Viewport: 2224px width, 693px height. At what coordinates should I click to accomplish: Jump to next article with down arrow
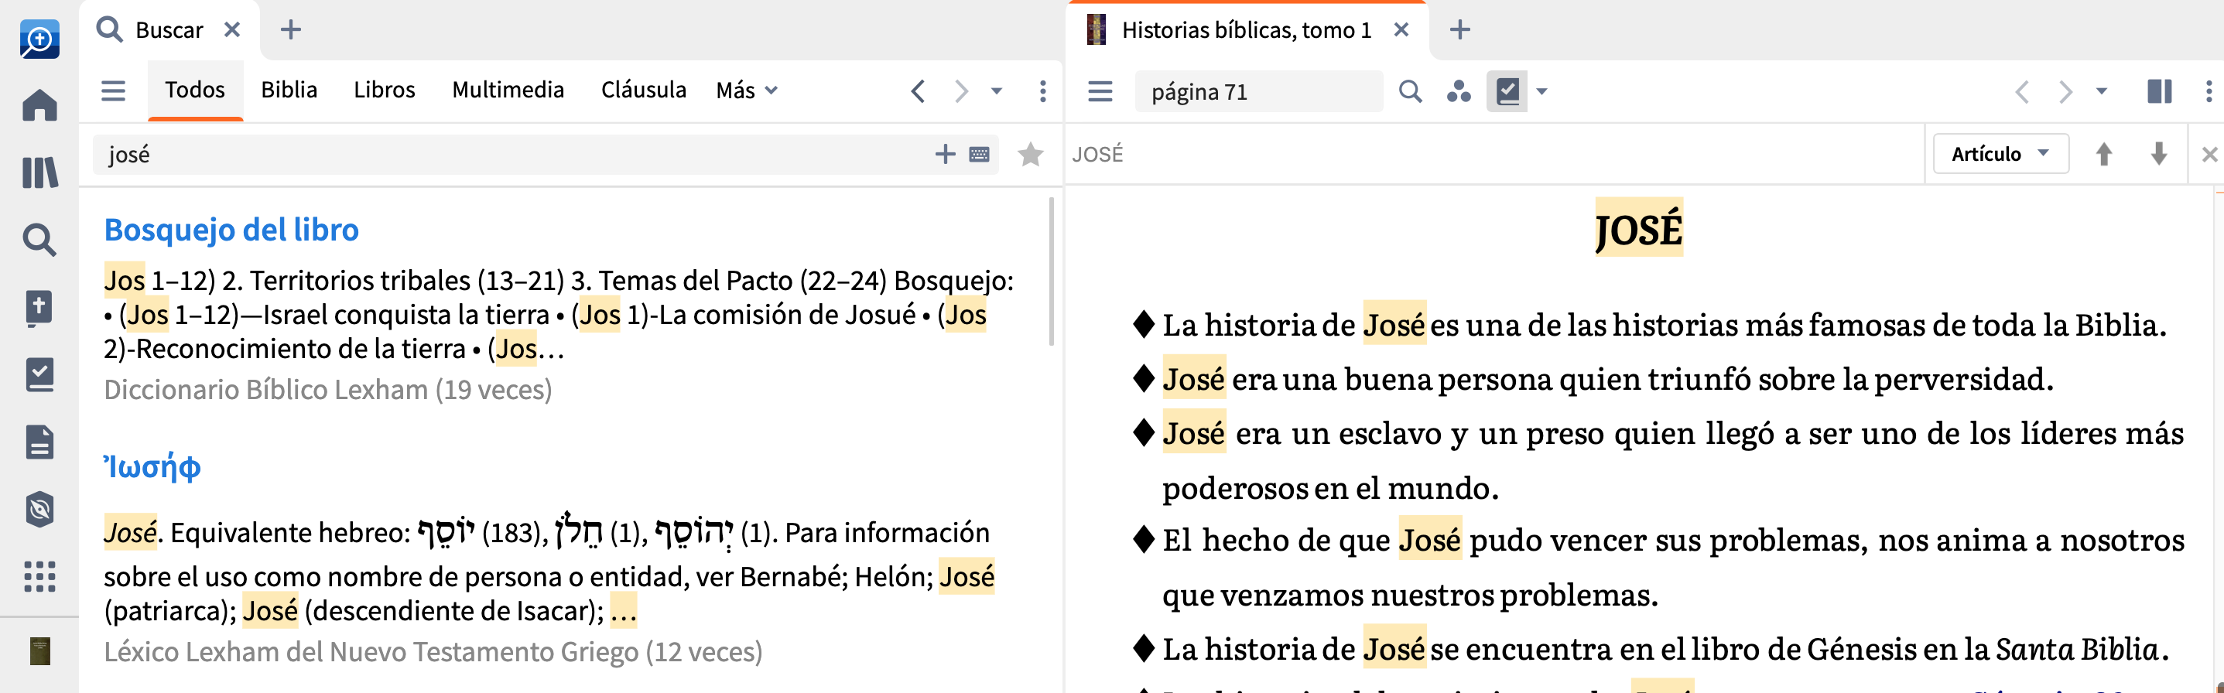(2158, 154)
